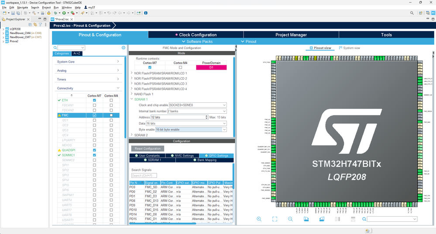This screenshot has height=234, width=436.
Task: Open the Project Explorer view menu
Action: 45,25
